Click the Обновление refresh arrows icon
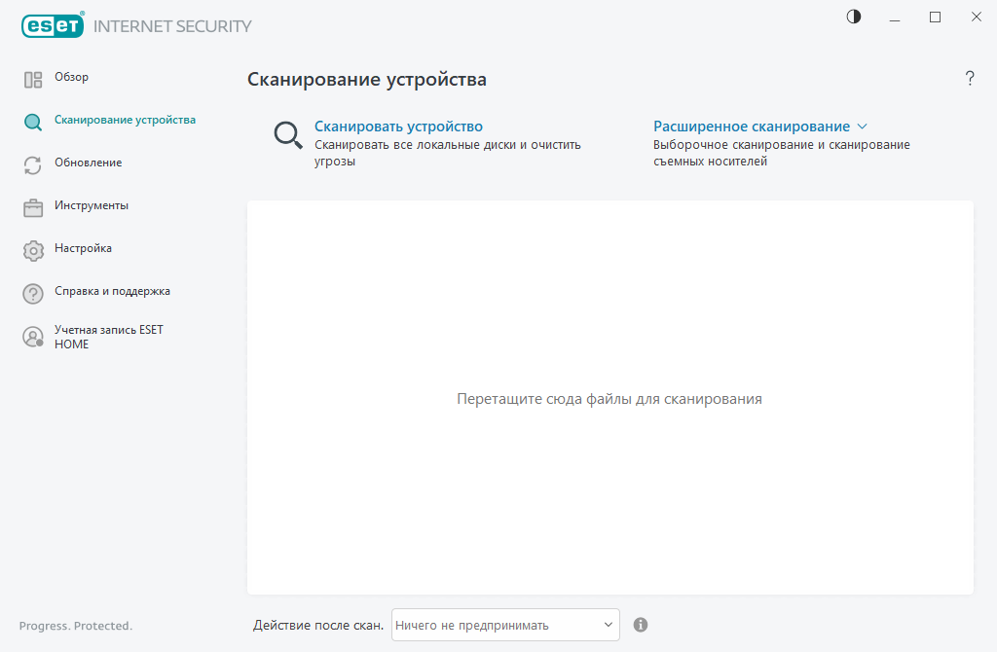This screenshot has width=997, height=652. point(33,165)
